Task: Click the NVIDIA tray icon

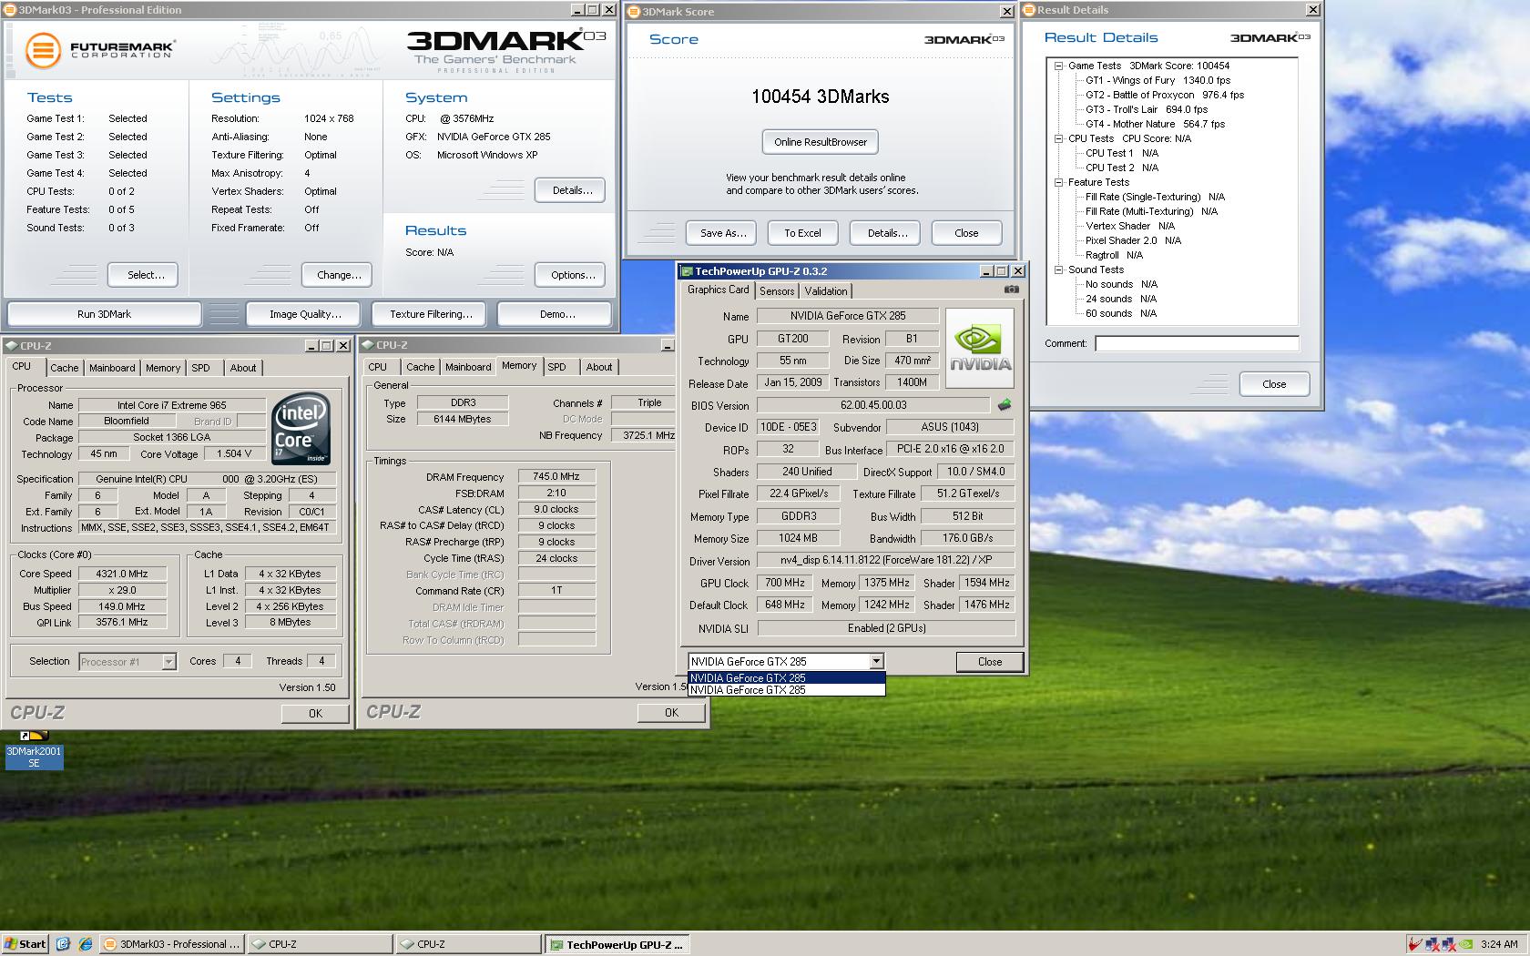Action: click(x=1467, y=944)
